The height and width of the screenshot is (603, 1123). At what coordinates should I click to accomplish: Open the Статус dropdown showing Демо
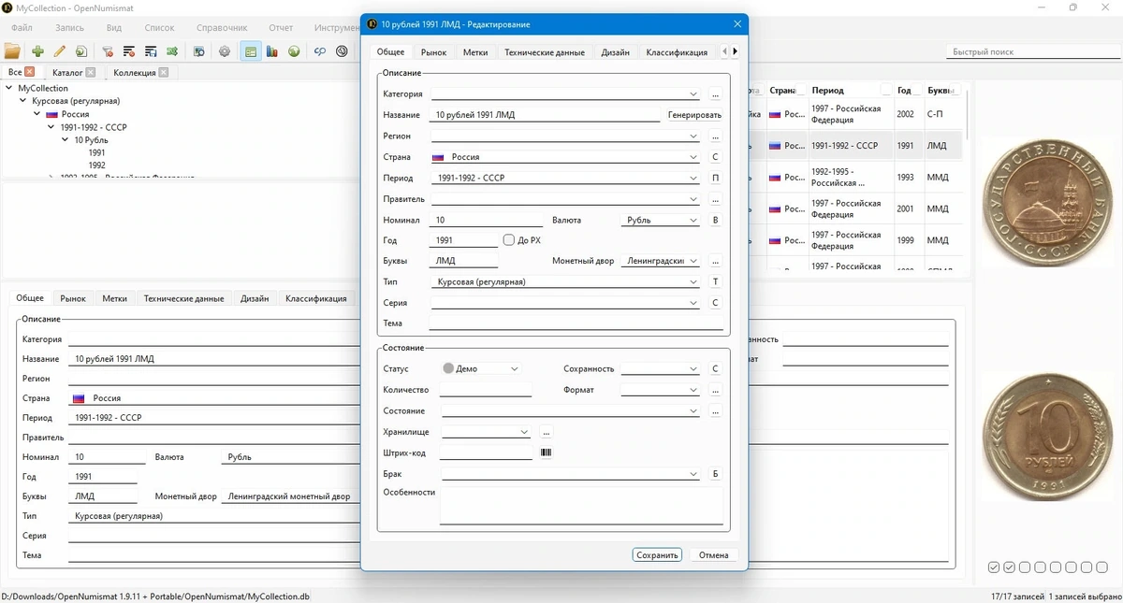click(481, 368)
